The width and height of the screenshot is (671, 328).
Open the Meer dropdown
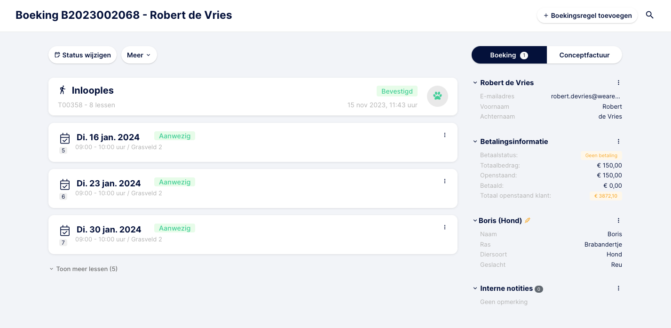point(139,55)
